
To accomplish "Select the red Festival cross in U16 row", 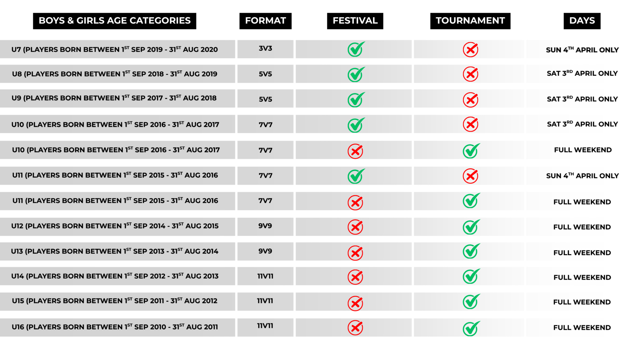I will 355,328.
